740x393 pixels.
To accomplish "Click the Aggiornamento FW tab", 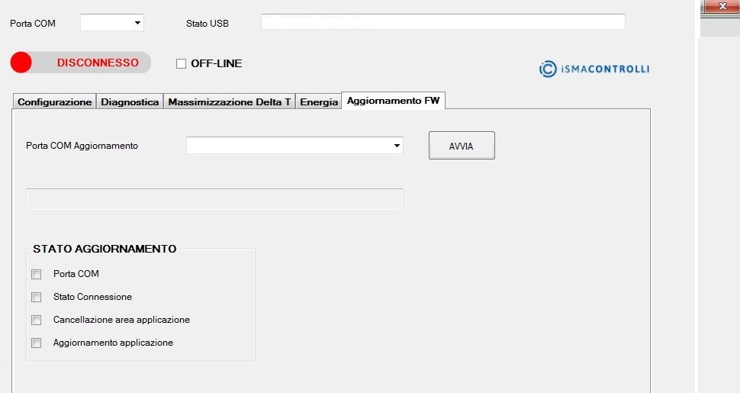I will point(393,100).
